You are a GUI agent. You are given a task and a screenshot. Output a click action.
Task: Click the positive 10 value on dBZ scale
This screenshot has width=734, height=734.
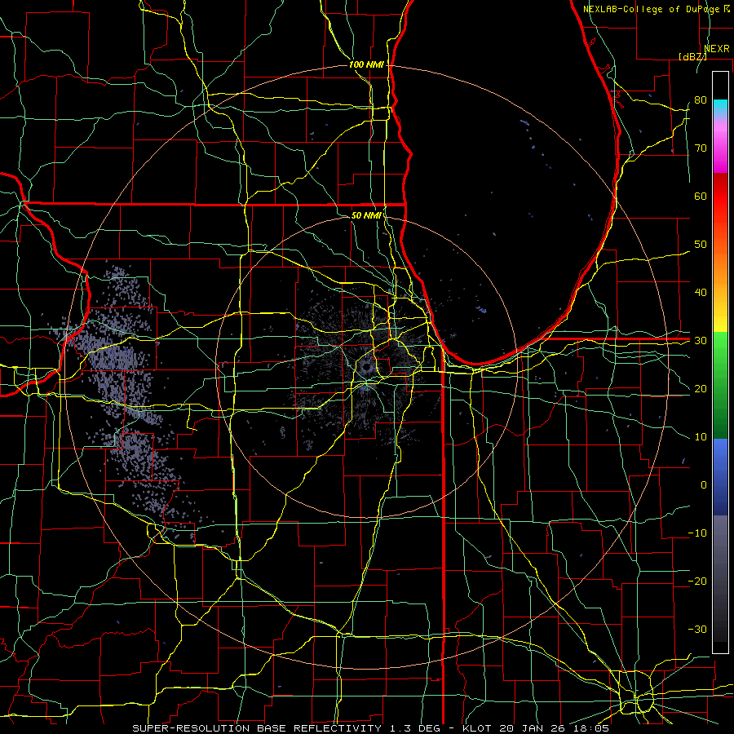coord(701,437)
